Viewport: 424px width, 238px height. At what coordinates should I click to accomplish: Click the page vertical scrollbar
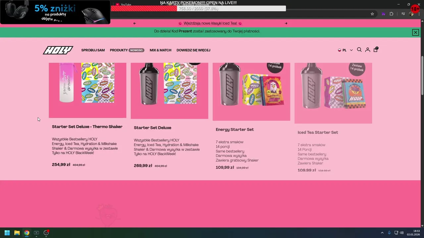[x=422, y=75]
